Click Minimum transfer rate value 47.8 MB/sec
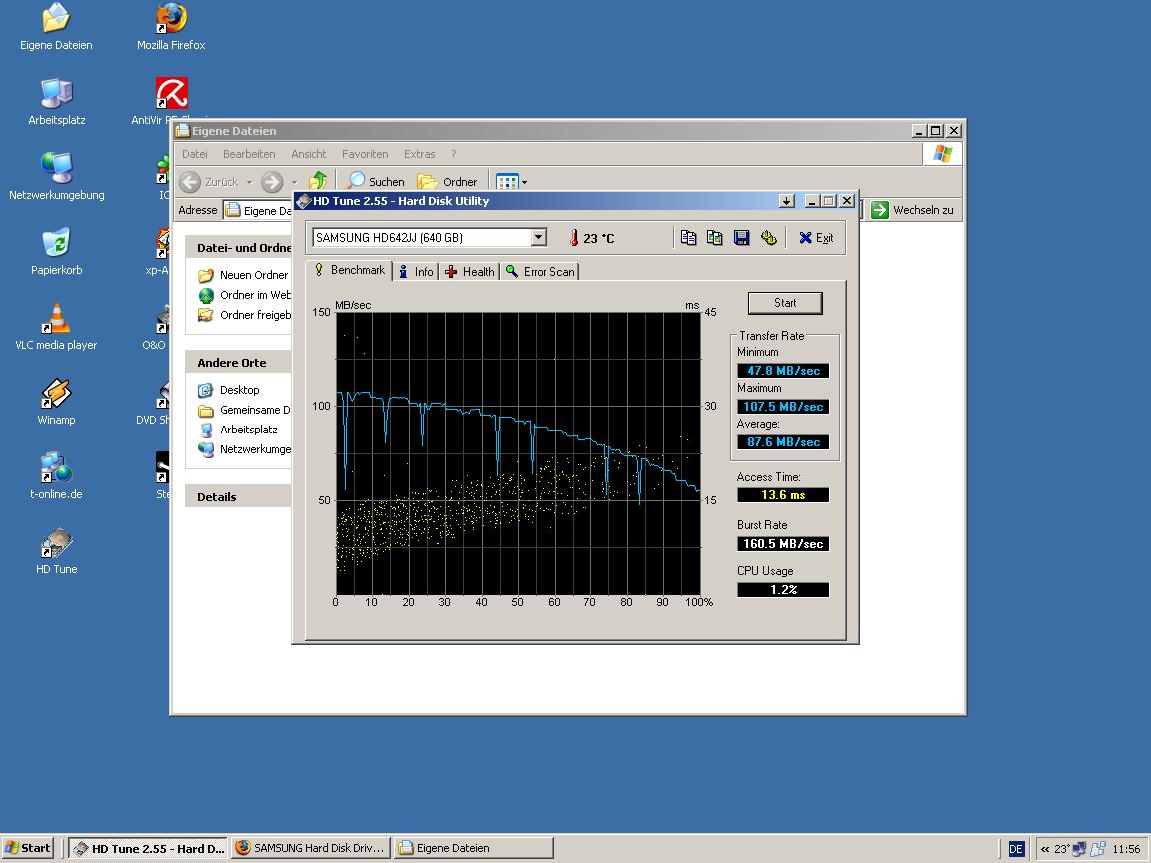The width and height of the screenshot is (1151, 863). (783, 371)
